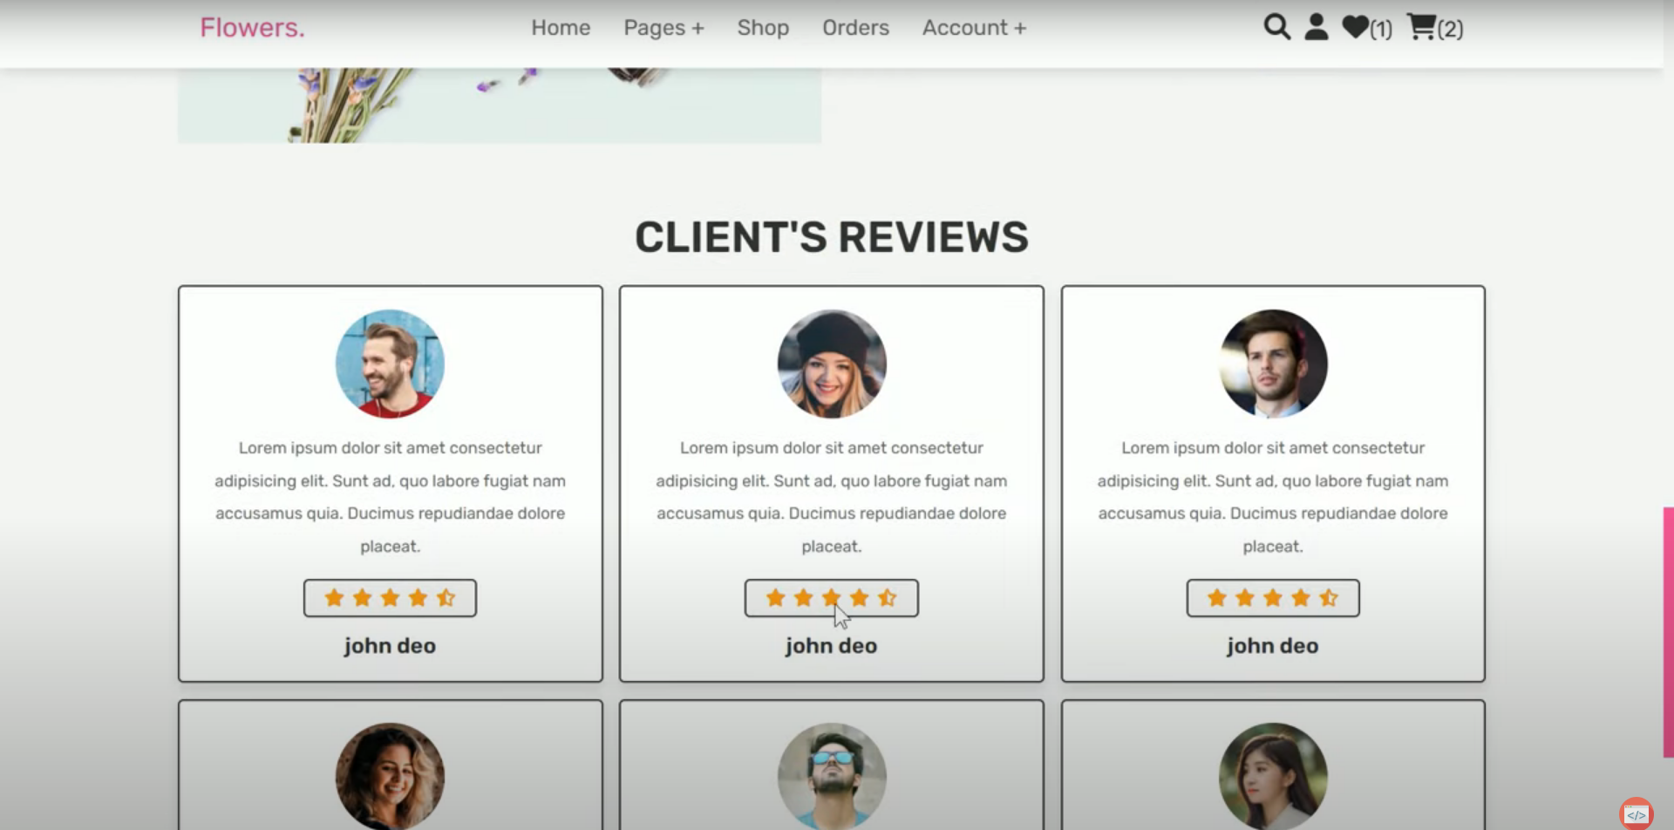Click the Flowers logo
The width and height of the screenshot is (1674, 830).
coord(252,27)
